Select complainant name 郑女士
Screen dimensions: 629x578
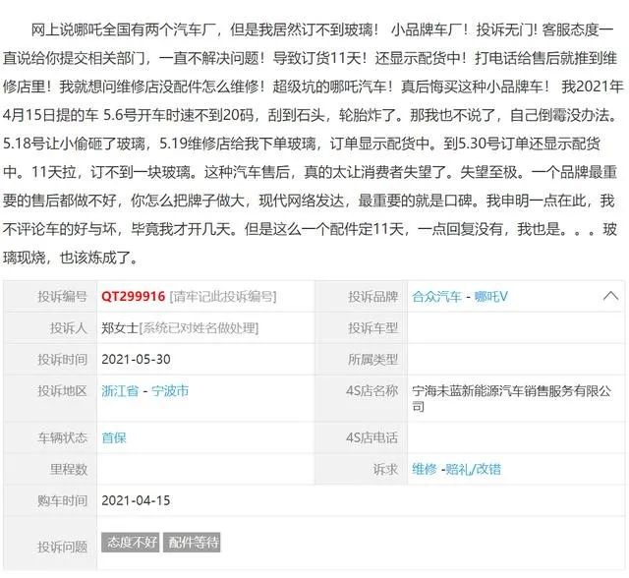pyautogui.click(x=120, y=328)
